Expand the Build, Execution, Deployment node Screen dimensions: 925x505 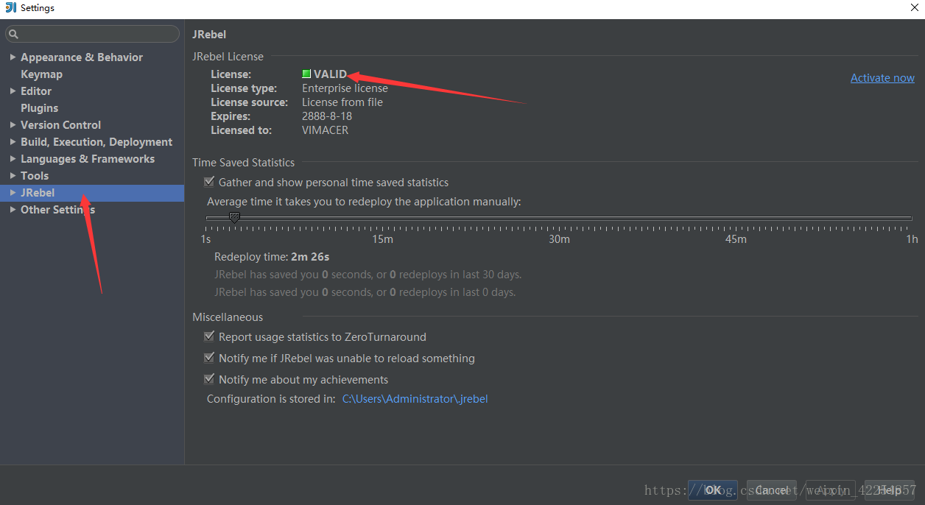tap(13, 142)
